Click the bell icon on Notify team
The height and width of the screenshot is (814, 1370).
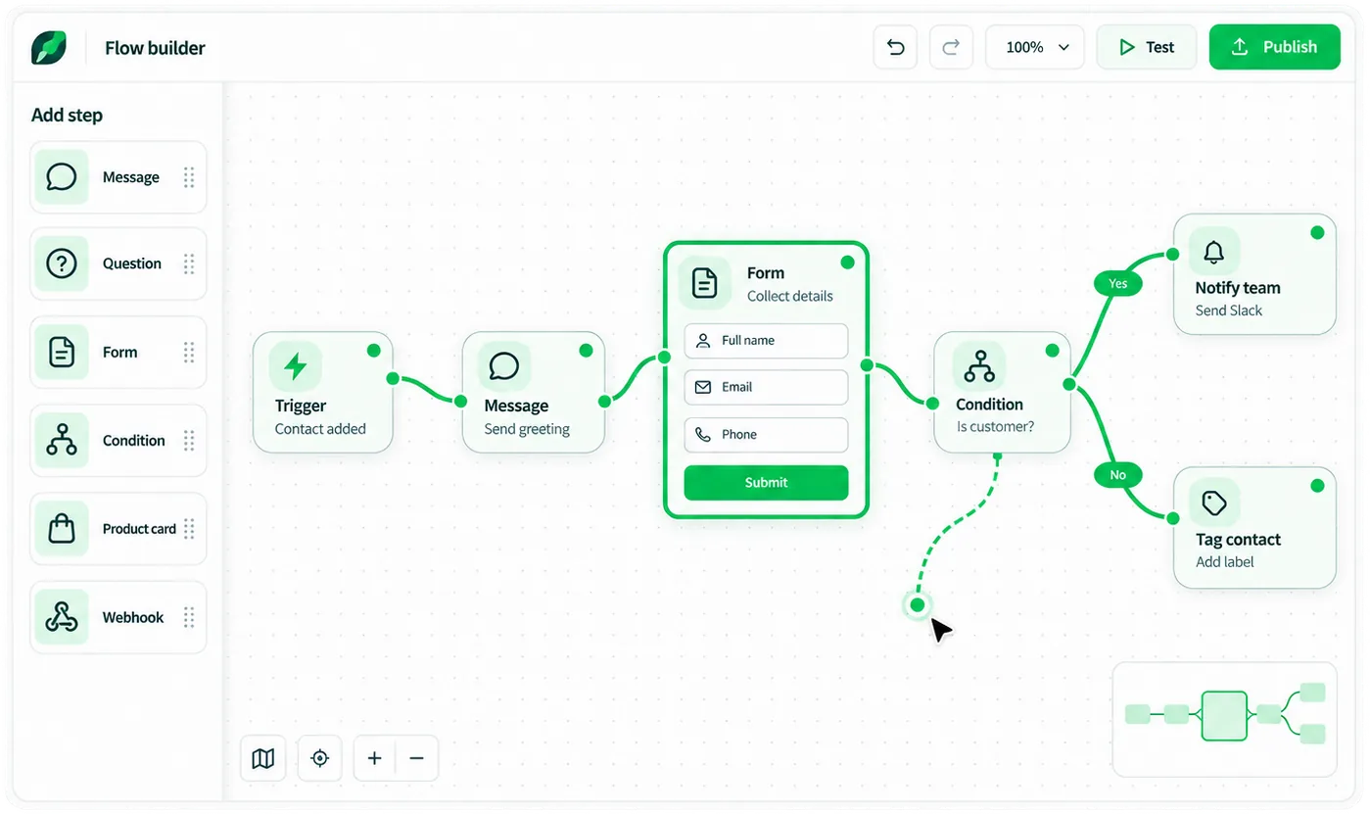(x=1214, y=252)
